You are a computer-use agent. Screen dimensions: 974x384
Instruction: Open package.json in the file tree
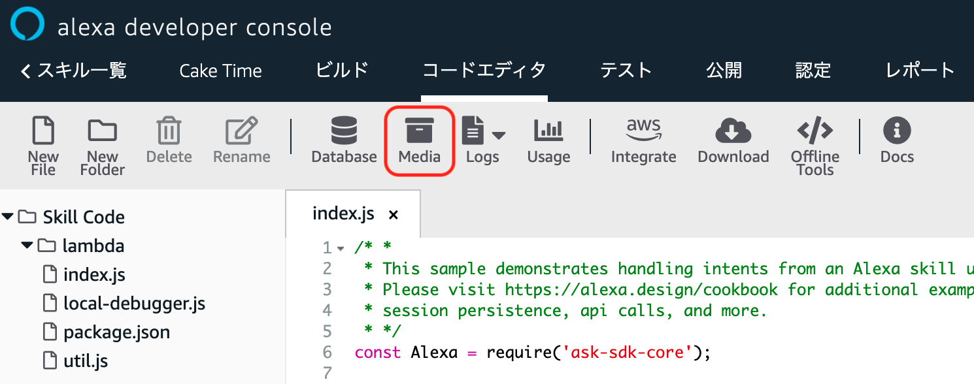[116, 332]
